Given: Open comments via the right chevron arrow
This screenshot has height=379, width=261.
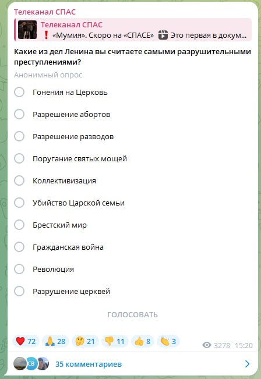Looking at the screenshot, I should point(247,364).
